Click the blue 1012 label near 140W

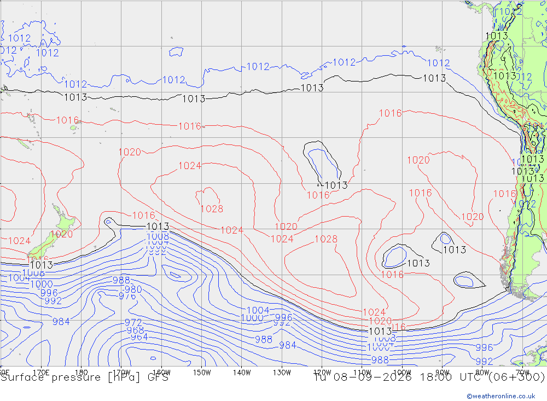[x=258, y=66]
